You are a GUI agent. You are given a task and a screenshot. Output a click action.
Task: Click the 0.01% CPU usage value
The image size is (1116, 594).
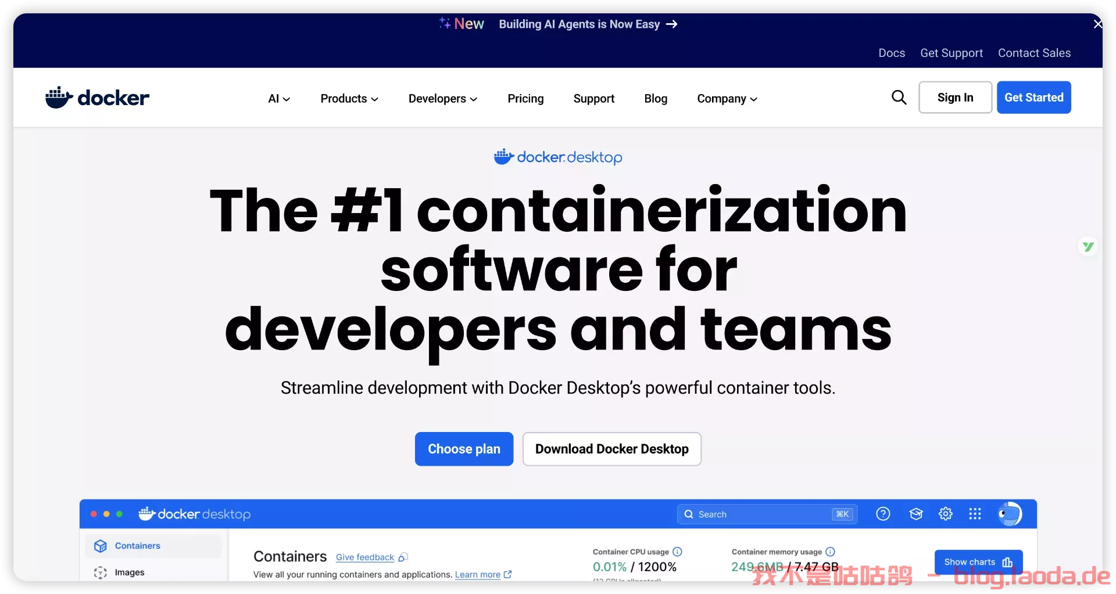(609, 567)
